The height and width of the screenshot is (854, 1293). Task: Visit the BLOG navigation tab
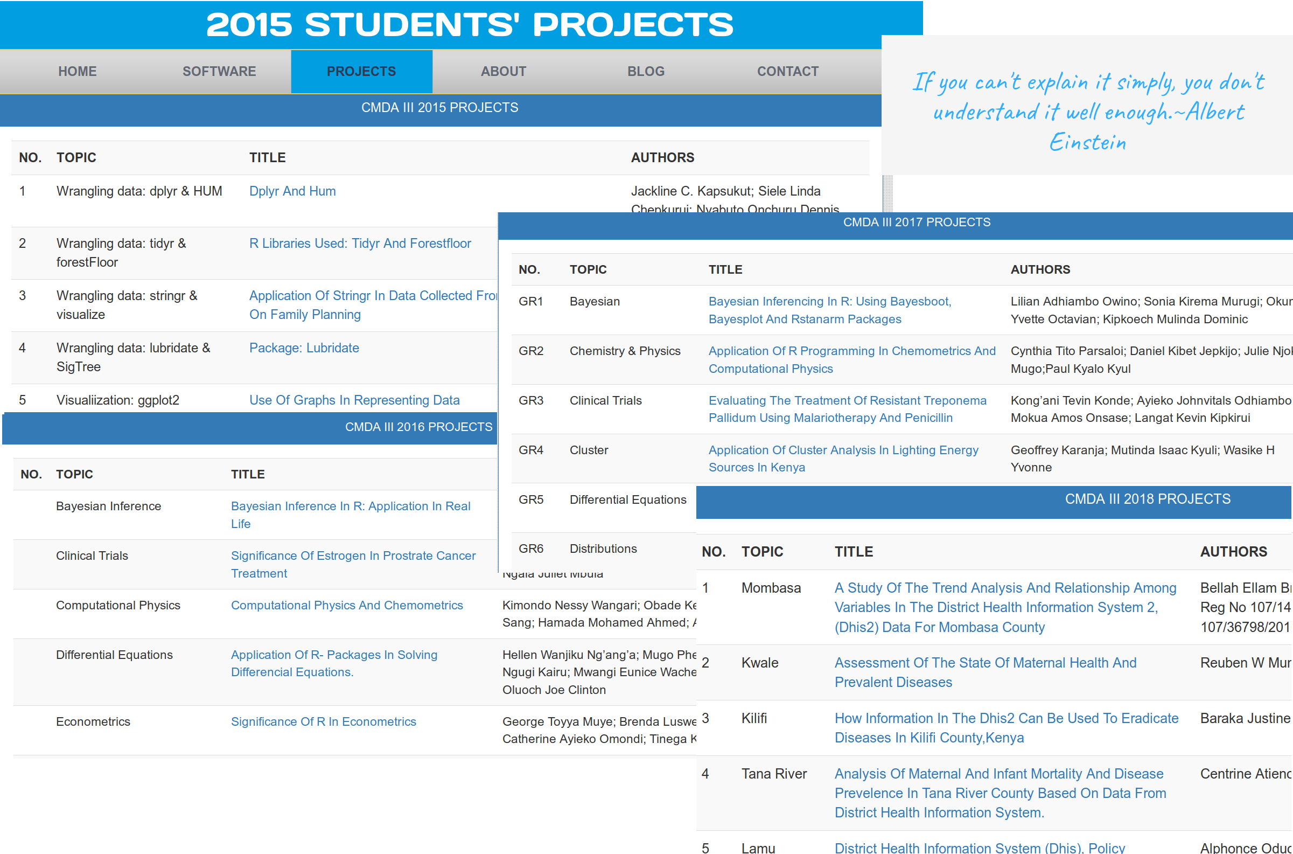click(x=646, y=71)
